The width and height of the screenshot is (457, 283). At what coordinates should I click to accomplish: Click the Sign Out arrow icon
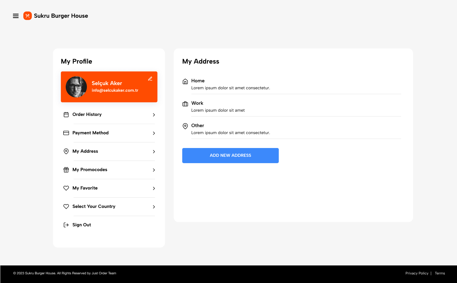66,225
